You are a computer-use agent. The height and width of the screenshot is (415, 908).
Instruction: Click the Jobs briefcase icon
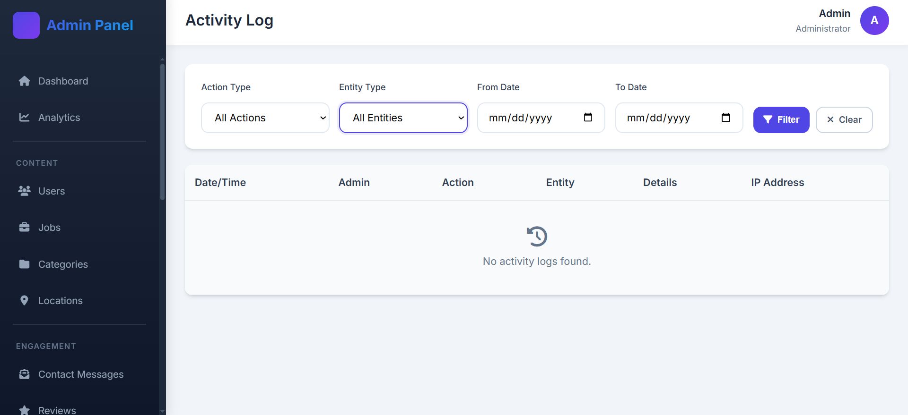(x=24, y=228)
